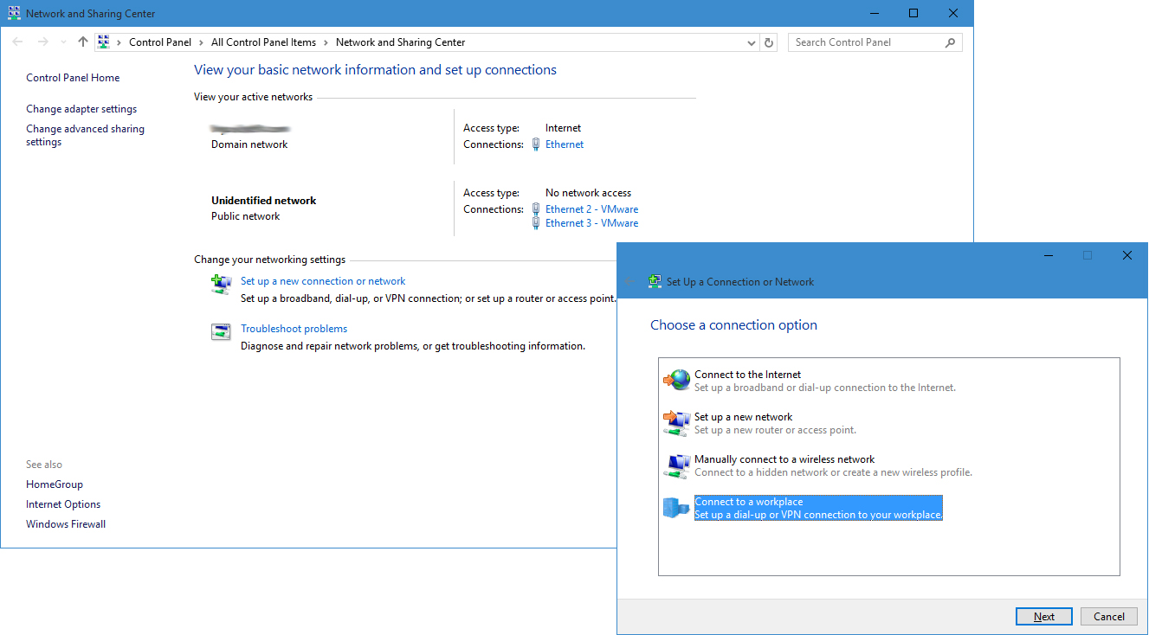Expand the address bar history dropdown

751,42
